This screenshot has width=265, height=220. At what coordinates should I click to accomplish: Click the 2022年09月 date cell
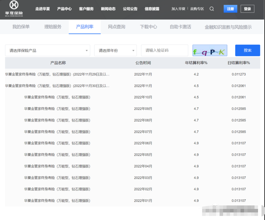point(143,109)
